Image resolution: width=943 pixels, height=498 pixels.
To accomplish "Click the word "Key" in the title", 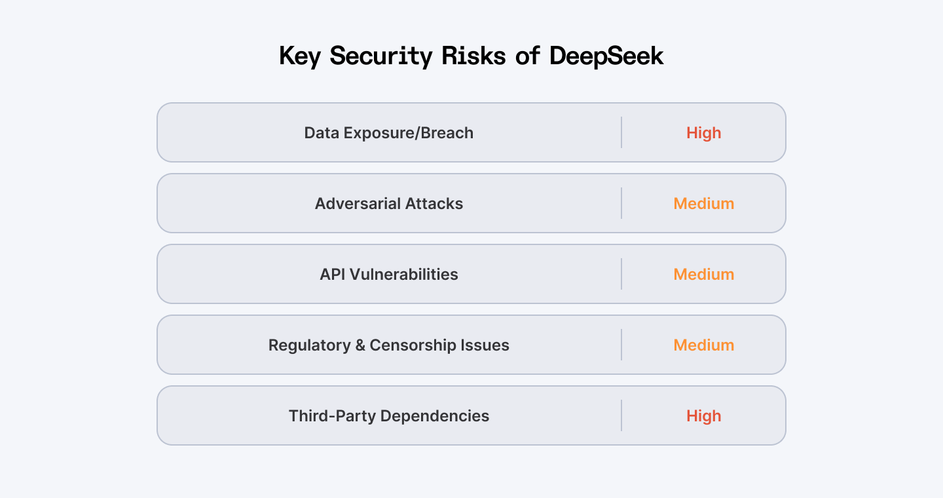I will point(299,56).
